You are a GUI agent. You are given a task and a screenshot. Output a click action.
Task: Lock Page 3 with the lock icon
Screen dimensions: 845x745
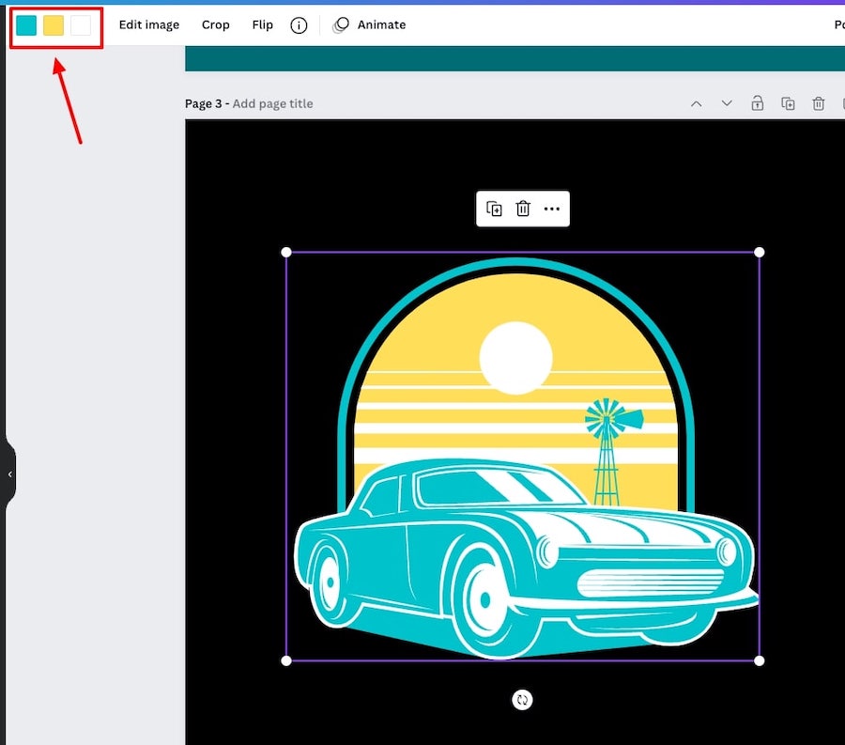[x=757, y=103]
